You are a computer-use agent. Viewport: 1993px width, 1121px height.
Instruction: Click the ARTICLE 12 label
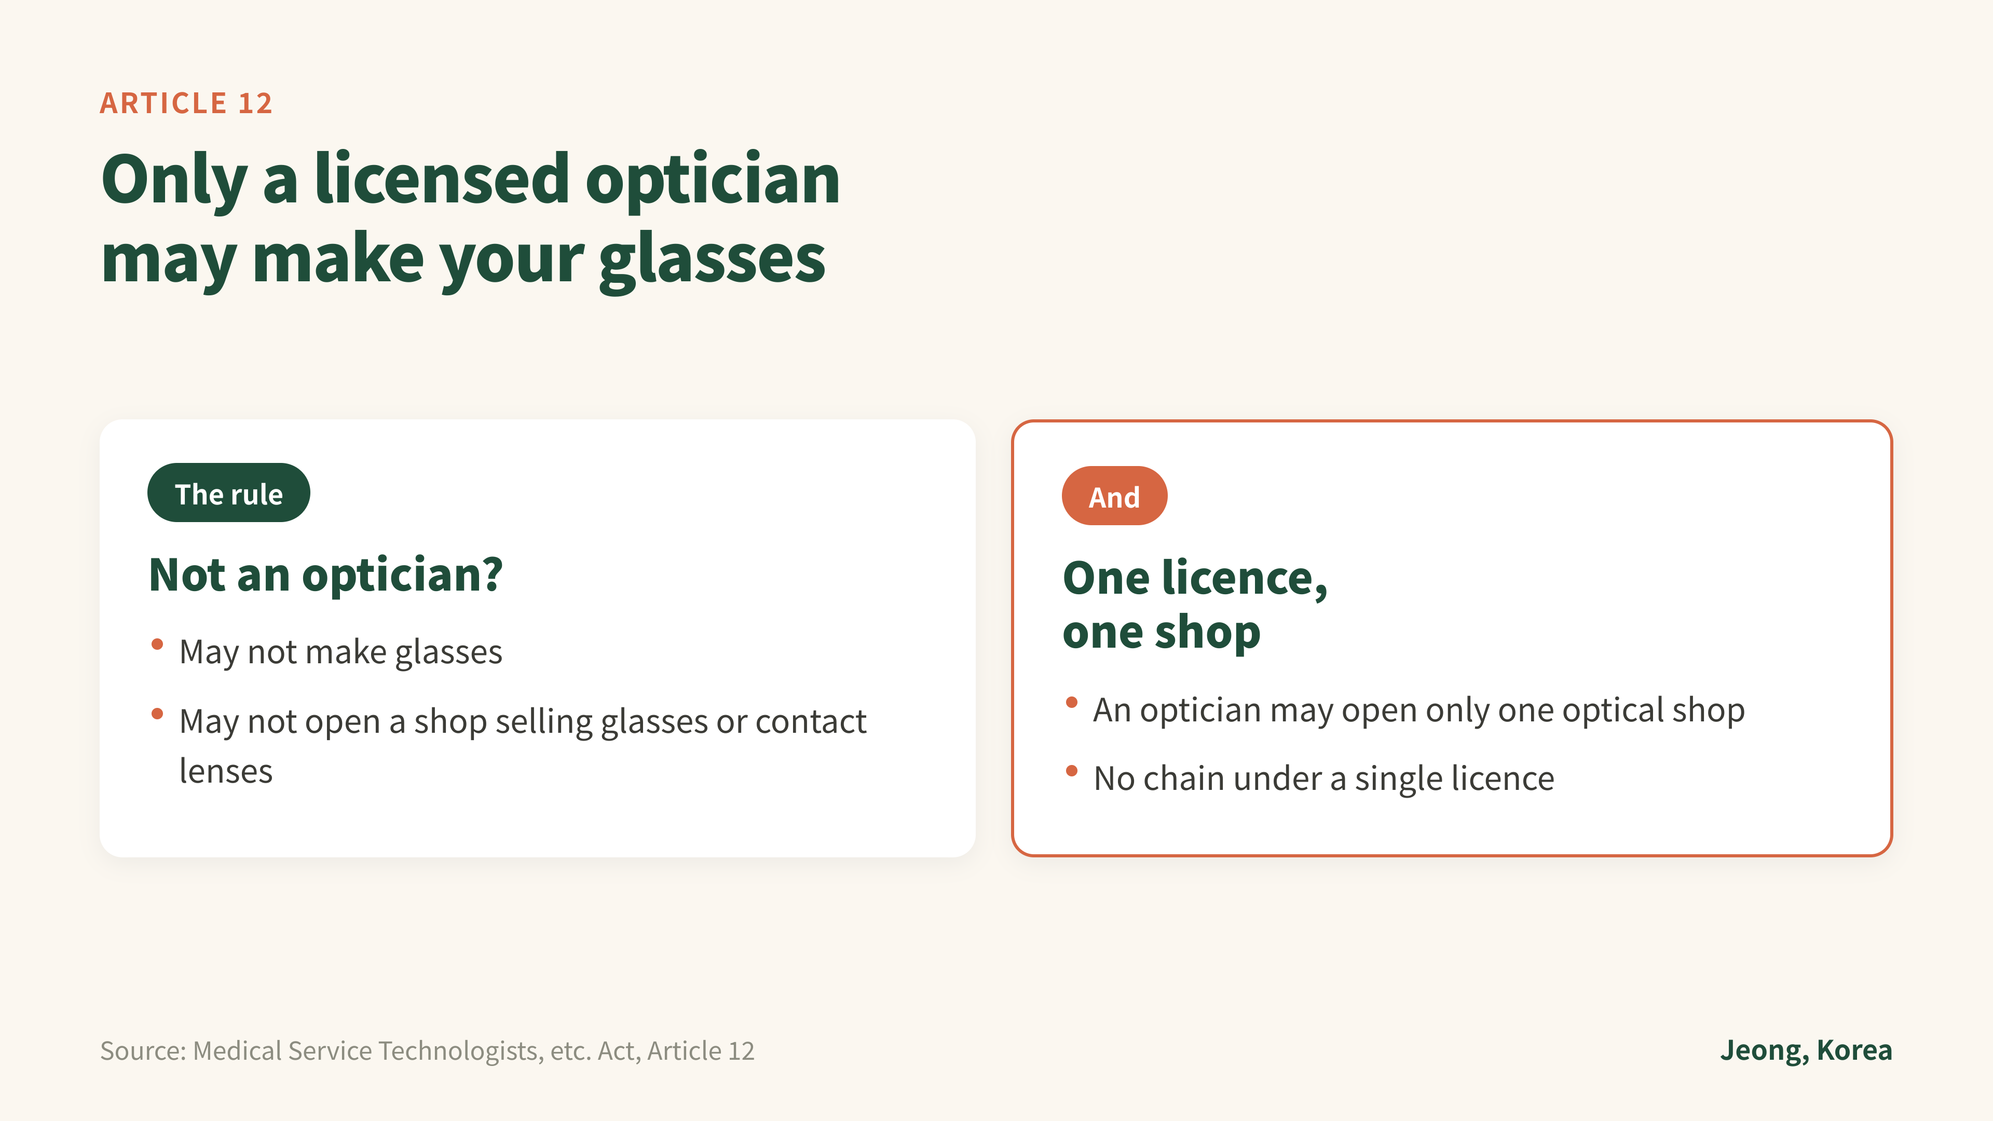[186, 103]
